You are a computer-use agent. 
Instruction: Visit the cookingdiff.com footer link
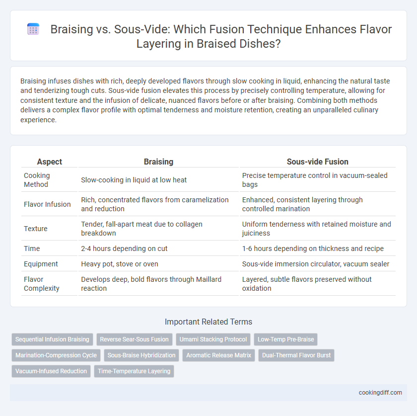380,393
